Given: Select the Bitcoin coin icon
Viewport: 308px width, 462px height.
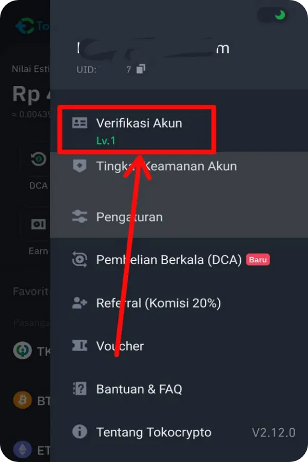Looking at the screenshot, I should [x=22, y=400].
